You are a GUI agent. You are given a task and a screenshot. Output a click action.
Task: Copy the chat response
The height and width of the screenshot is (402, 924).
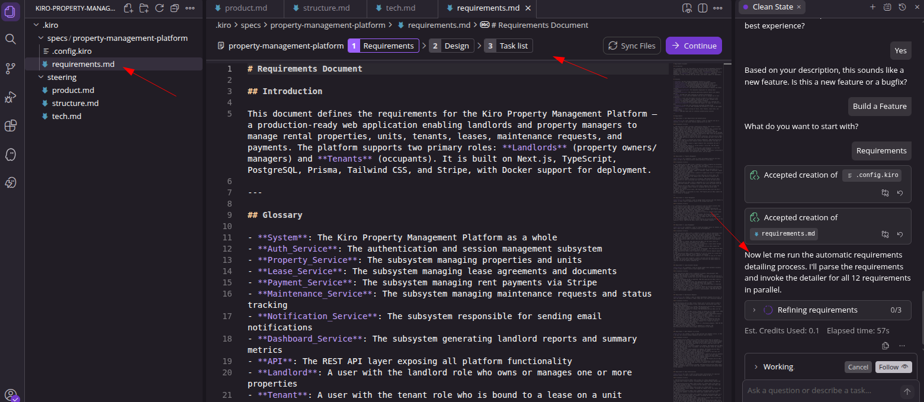885,345
